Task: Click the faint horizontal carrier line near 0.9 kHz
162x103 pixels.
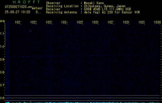Action: (77, 56)
